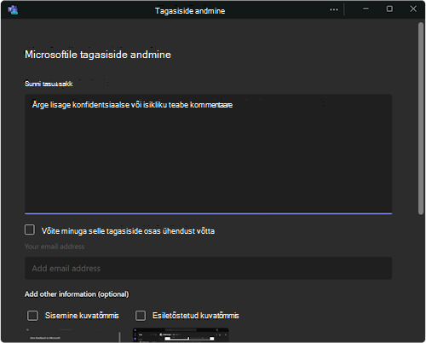Click the 'Microsoftile tagasiside andmine' heading
The height and width of the screenshot is (343, 426).
click(98, 55)
